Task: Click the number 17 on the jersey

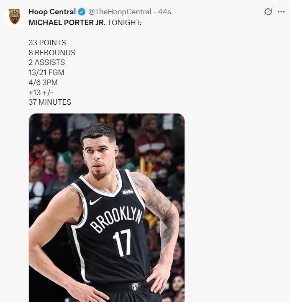Action: click(x=122, y=242)
